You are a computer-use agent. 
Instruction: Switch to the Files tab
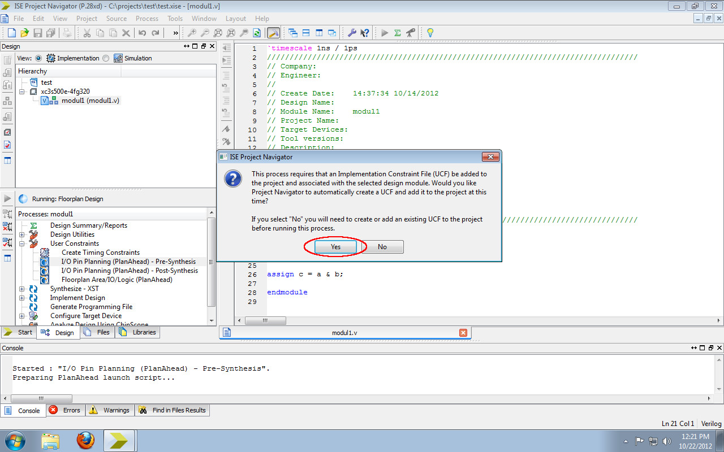pos(97,332)
